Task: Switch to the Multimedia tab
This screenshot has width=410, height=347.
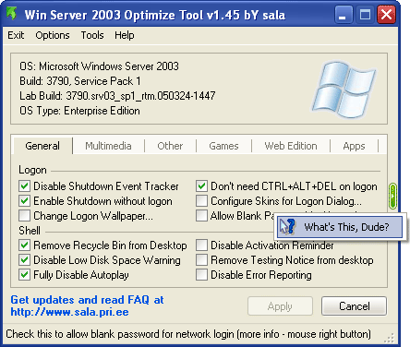Action: point(108,146)
